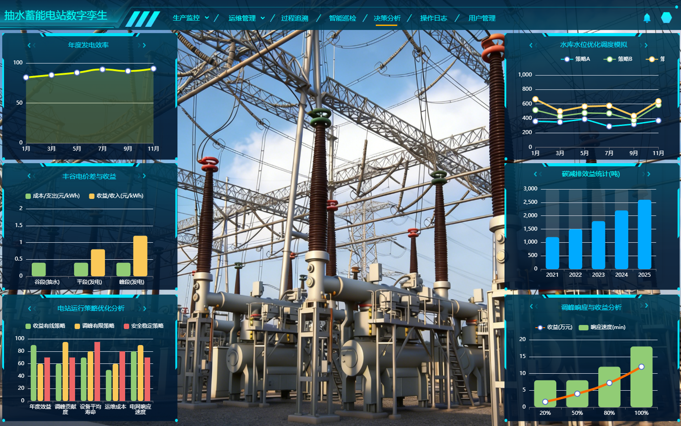Image resolution: width=681 pixels, height=426 pixels.
Task: Switch to the 操作日志 tab
Action: pyautogui.click(x=433, y=18)
